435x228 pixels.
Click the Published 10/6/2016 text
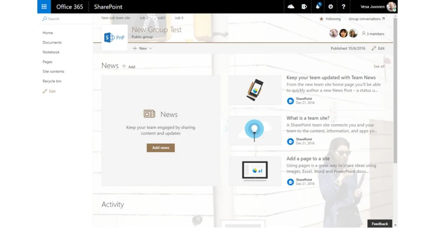click(348, 48)
